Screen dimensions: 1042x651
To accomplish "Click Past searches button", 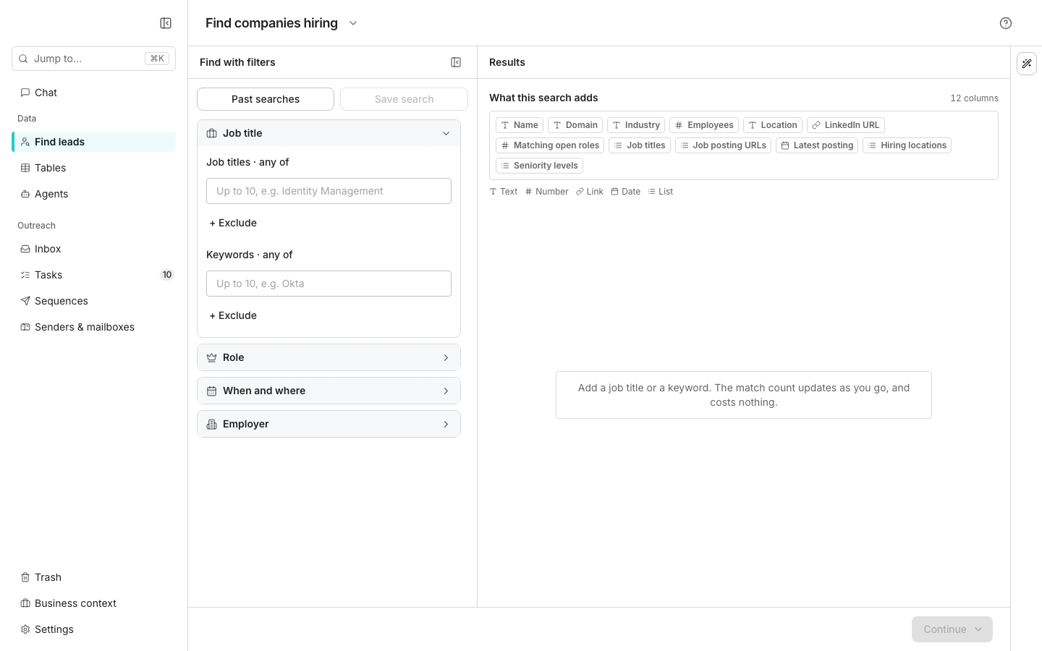I will point(266,99).
